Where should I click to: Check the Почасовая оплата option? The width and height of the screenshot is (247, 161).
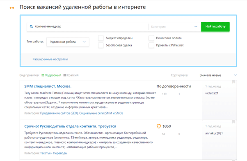151,38
